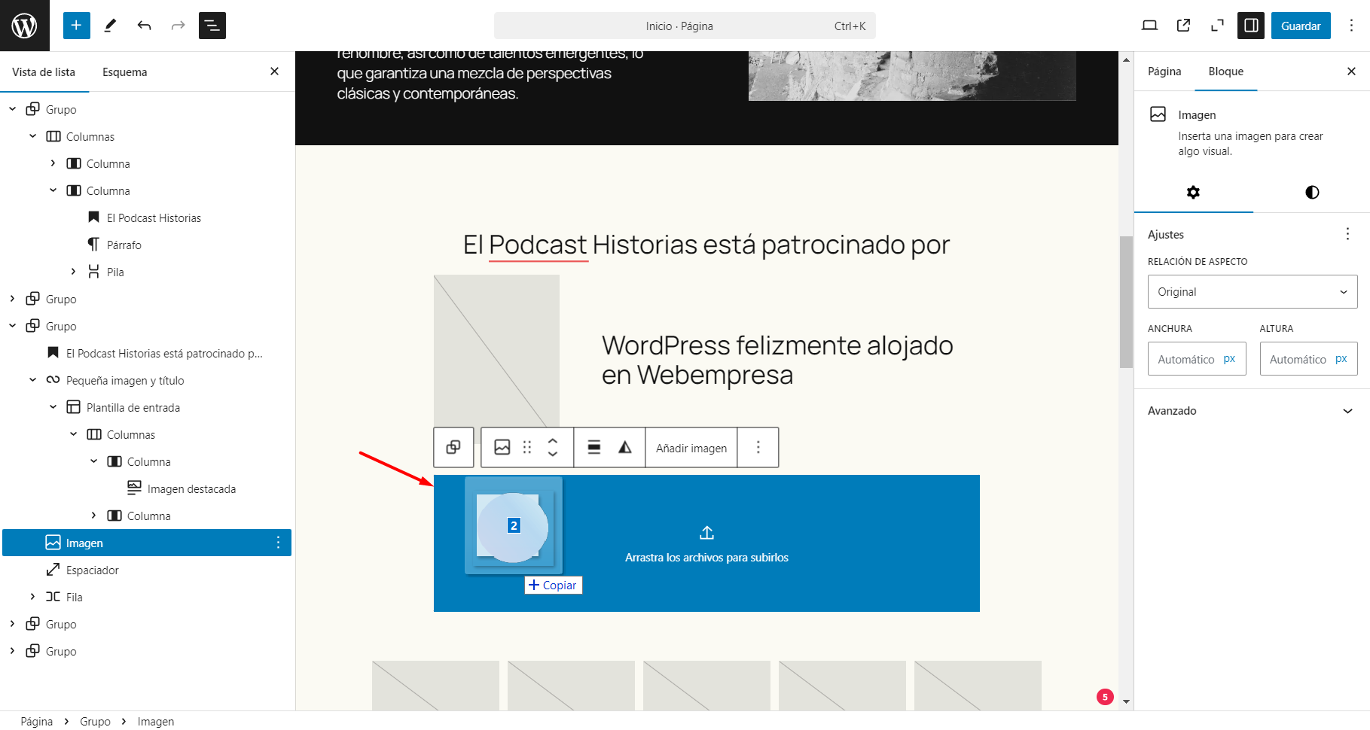Open block toolbar options menu
This screenshot has width=1370, height=730.
click(x=758, y=448)
